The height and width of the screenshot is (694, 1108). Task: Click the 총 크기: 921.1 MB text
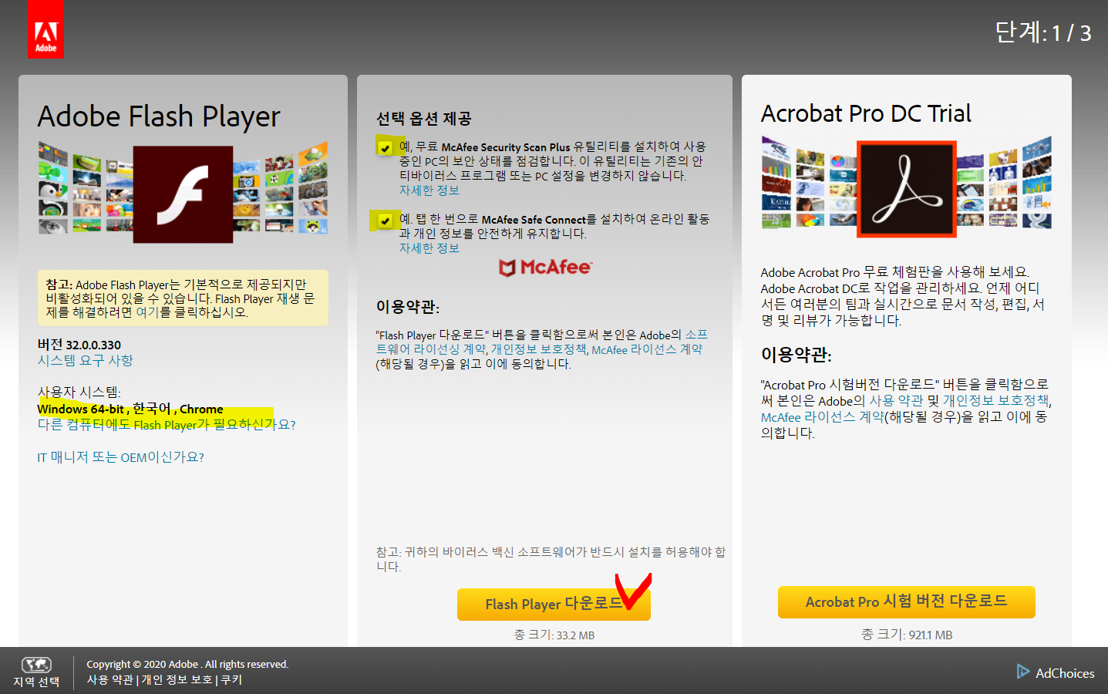(907, 635)
